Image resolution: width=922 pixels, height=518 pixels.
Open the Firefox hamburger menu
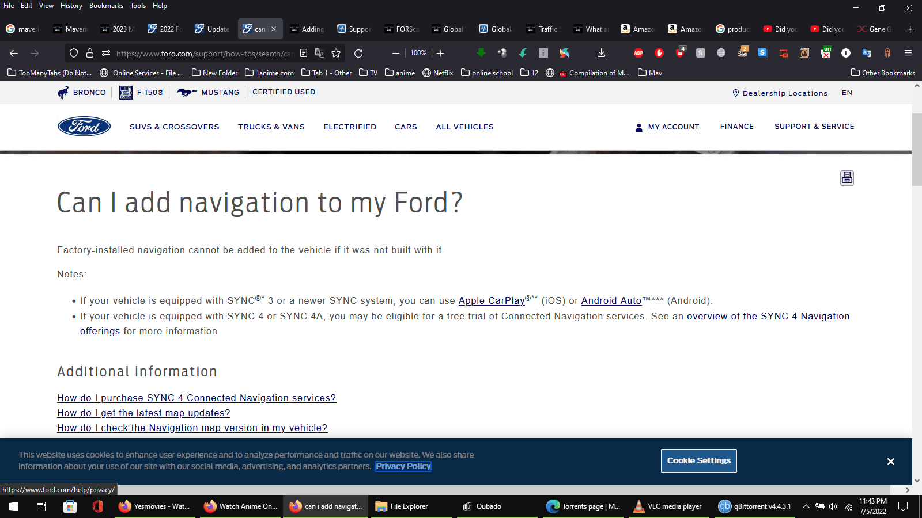[x=908, y=53]
